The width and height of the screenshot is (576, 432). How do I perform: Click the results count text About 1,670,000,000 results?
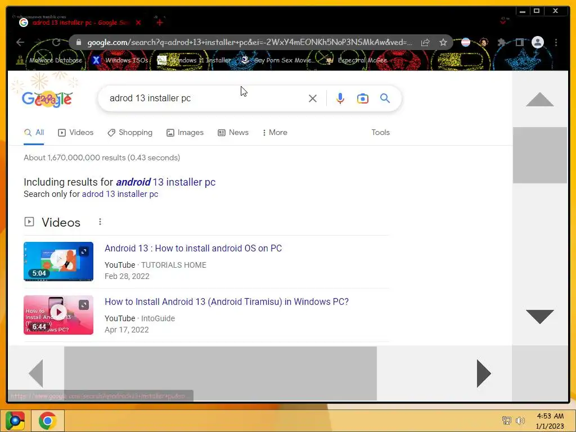click(102, 157)
